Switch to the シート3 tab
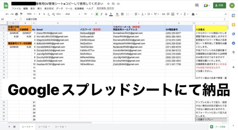Image resolution: width=238 pixels, height=130 pixels. click(61, 127)
